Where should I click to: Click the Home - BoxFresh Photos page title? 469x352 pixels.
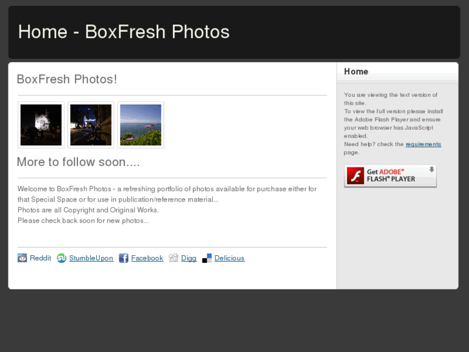[124, 32]
